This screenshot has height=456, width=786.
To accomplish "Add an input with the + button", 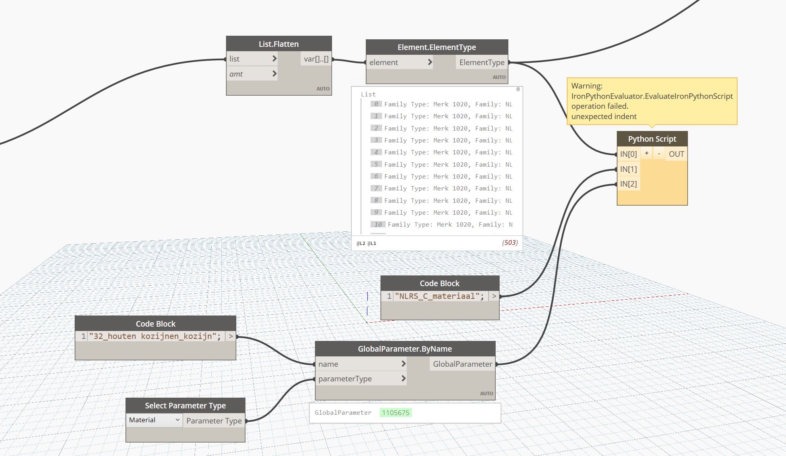I will pyautogui.click(x=647, y=153).
